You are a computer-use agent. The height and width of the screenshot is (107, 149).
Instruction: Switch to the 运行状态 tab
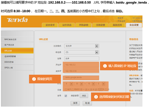click(67, 25)
